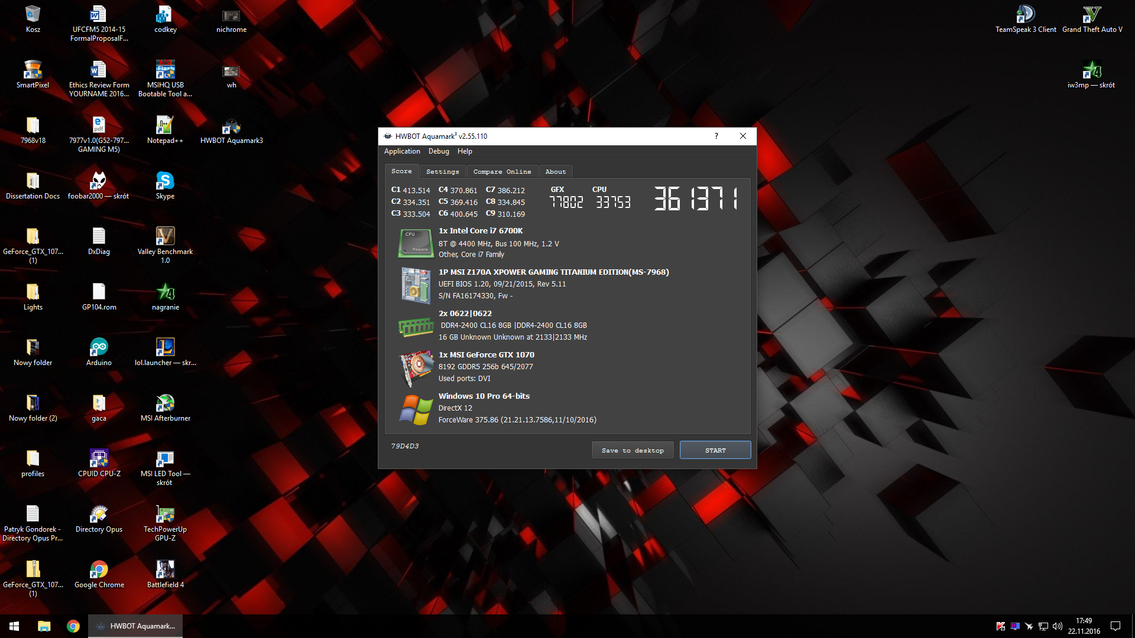Screen dimensions: 1135x638
Task: Switch to the About tab
Action: coord(556,171)
